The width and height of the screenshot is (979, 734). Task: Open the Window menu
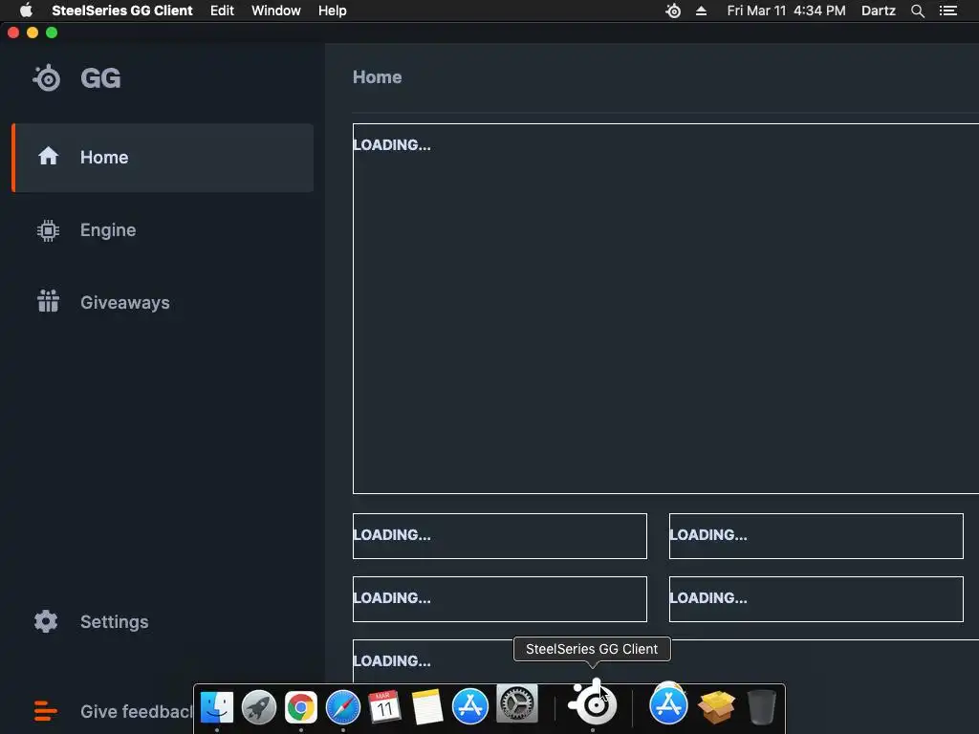(x=276, y=11)
